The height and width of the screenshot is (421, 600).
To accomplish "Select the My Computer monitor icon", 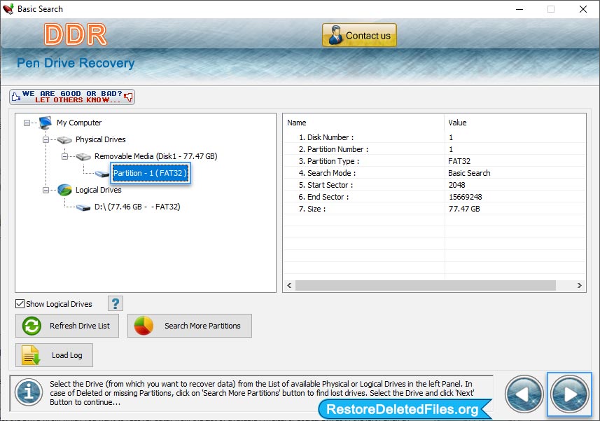I will (45, 123).
